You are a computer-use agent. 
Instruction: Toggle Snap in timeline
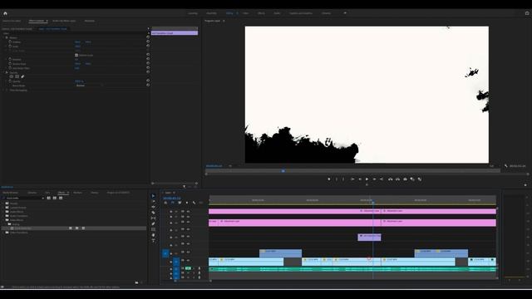pyautogui.click(x=172, y=203)
